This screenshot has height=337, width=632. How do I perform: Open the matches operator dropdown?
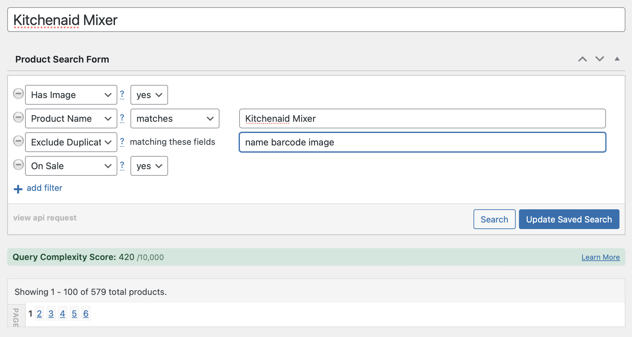(x=175, y=118)
